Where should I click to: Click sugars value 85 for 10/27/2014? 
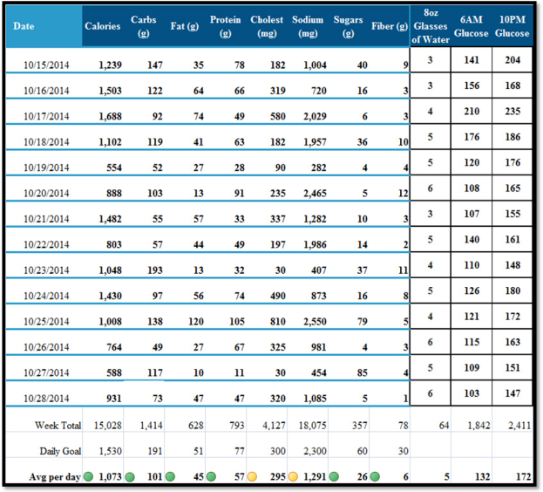pos(363,372)
